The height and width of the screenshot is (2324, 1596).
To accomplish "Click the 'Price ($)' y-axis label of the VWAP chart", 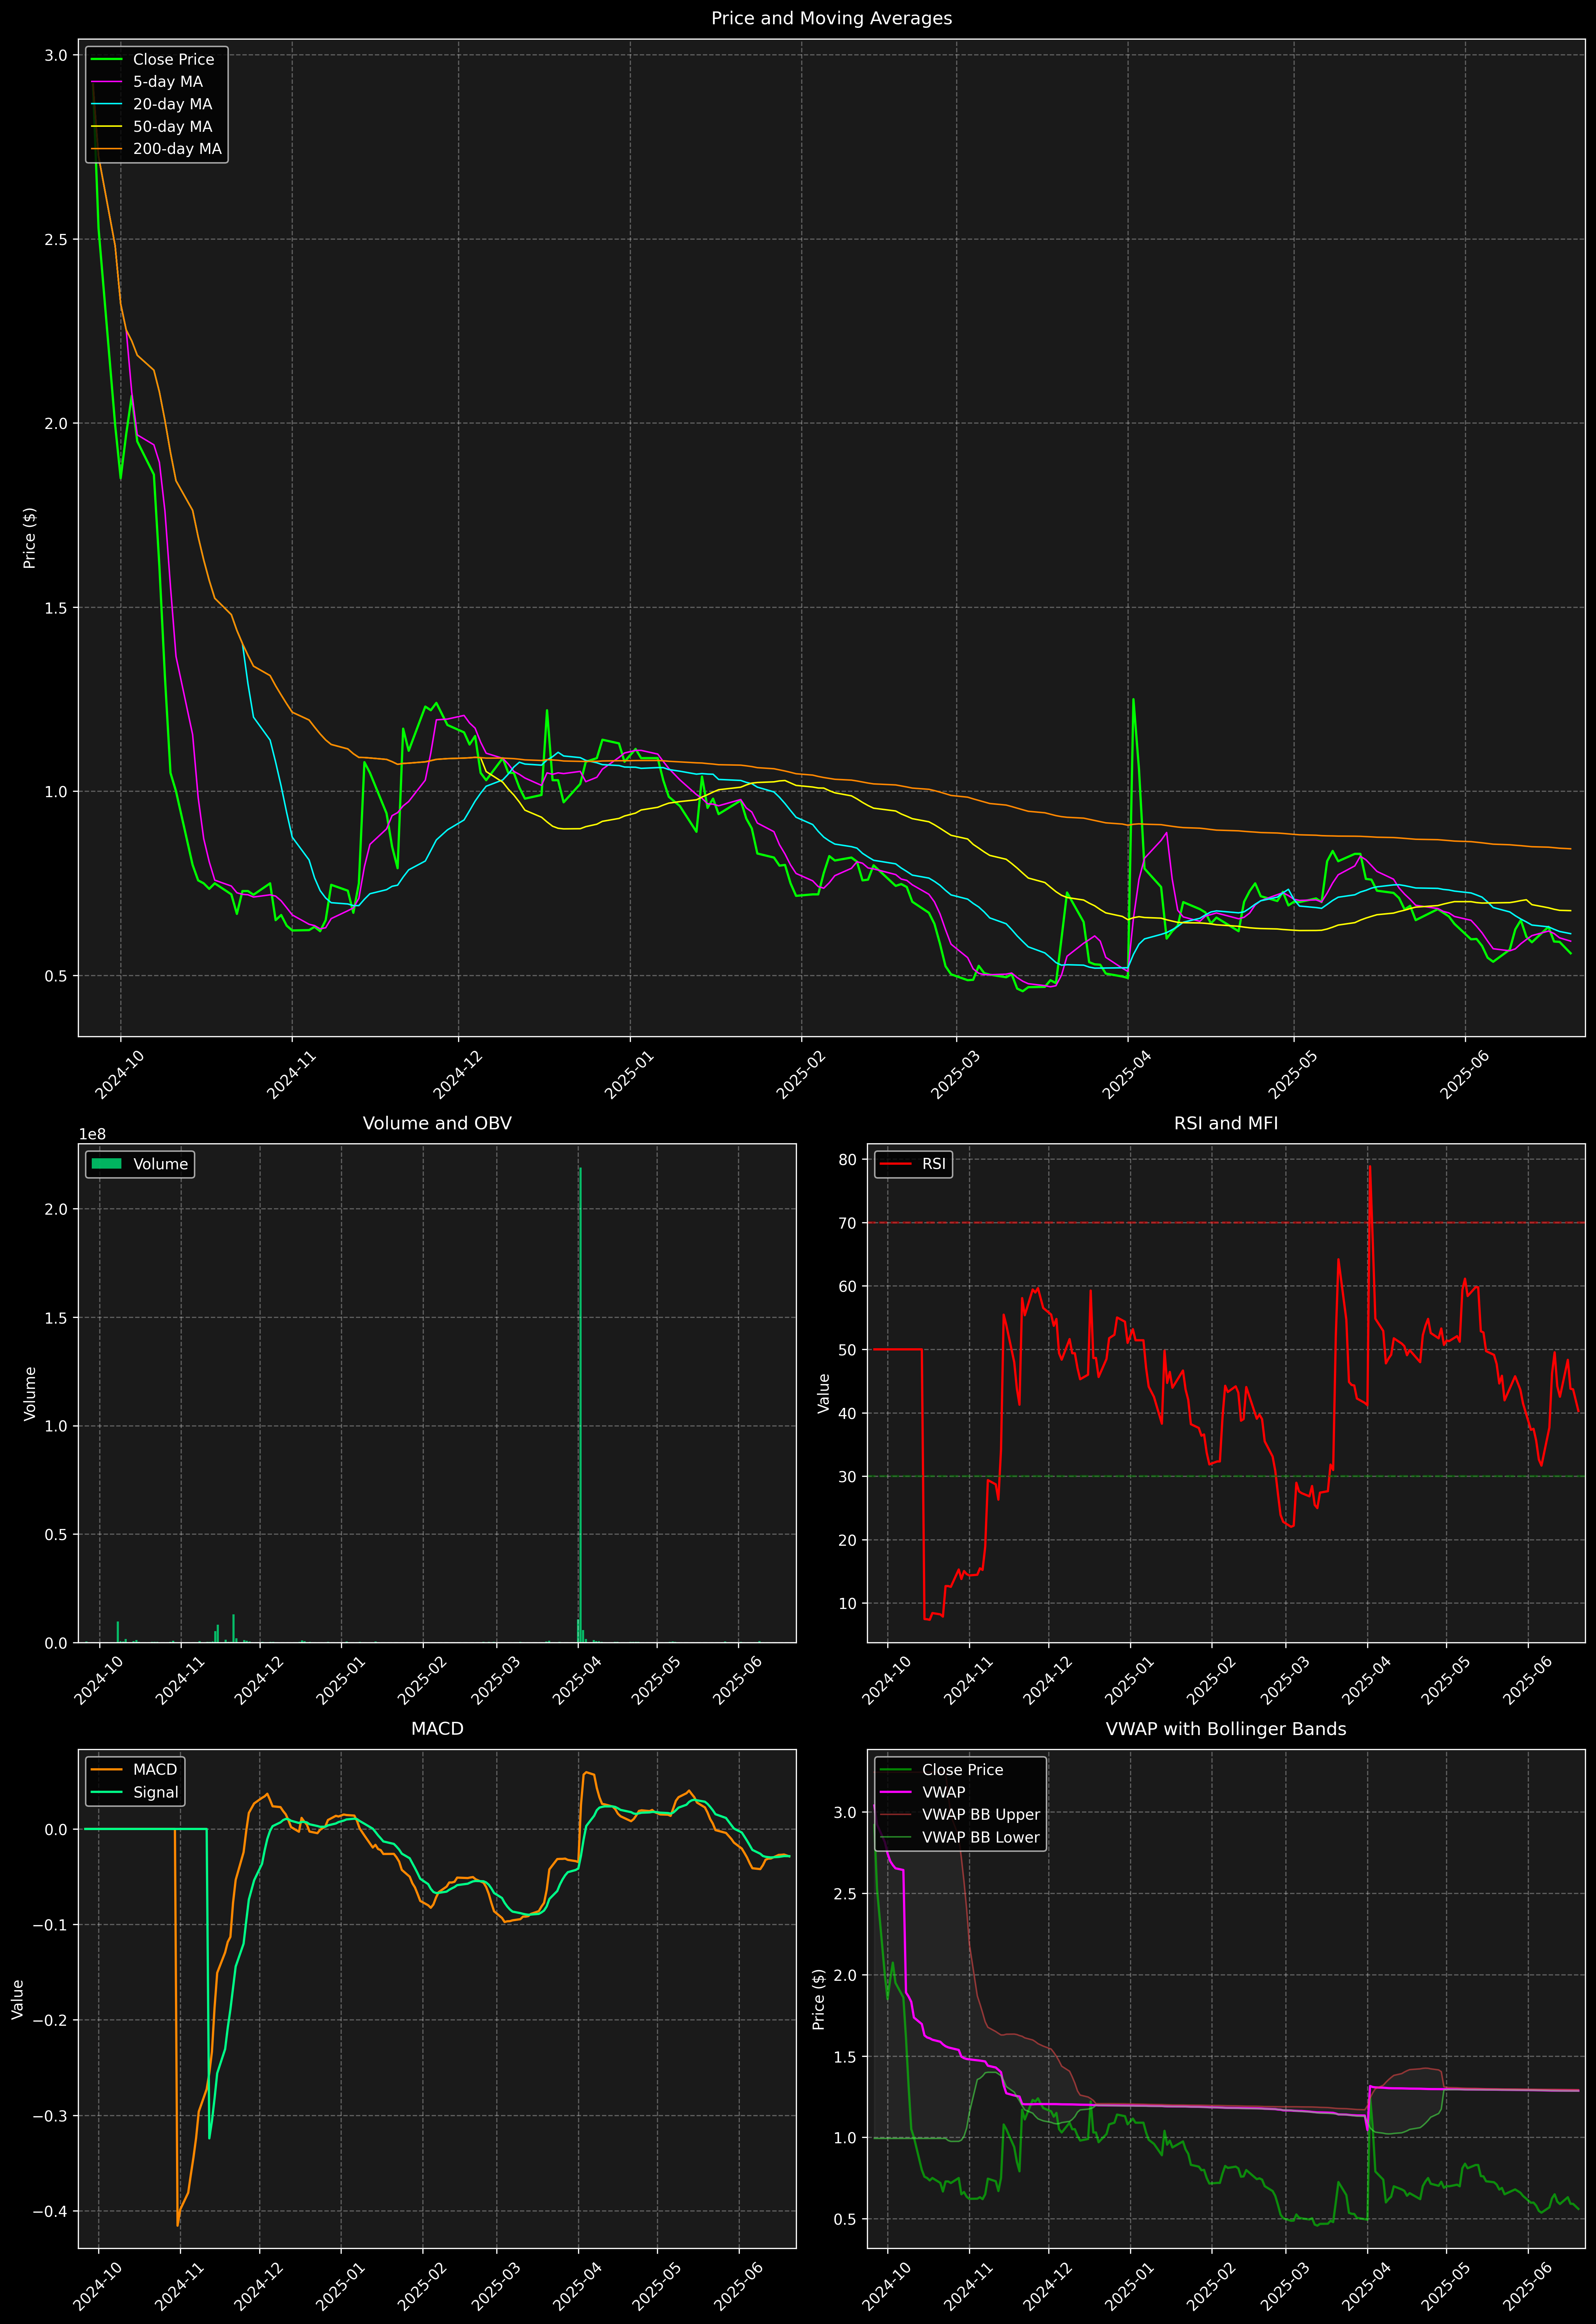I will pos(819,1999).
